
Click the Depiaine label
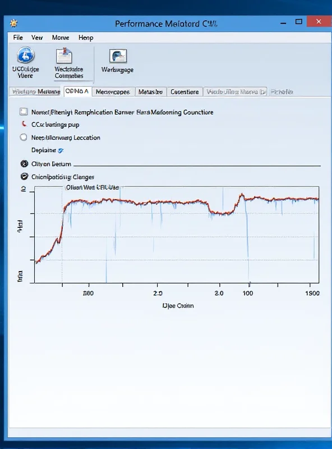[x=44, y=150]
